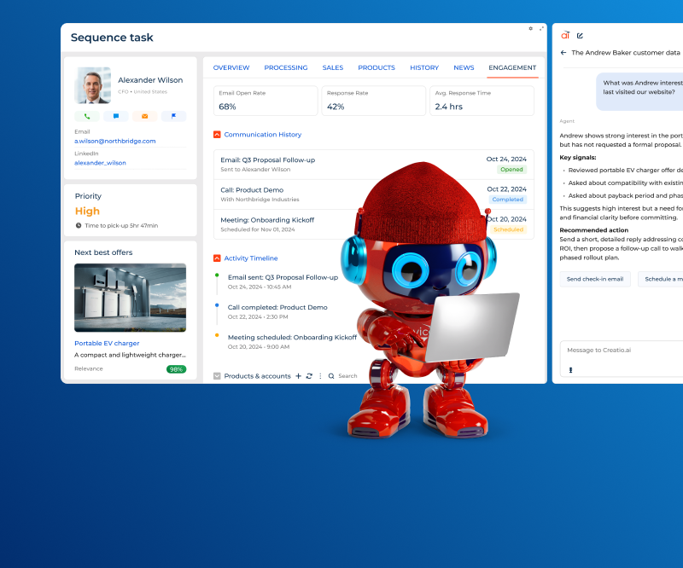Open the a.wilson@northbridge.com email link
The height and width of the screenshot is (568, 683).
click(x=115, y=141)
